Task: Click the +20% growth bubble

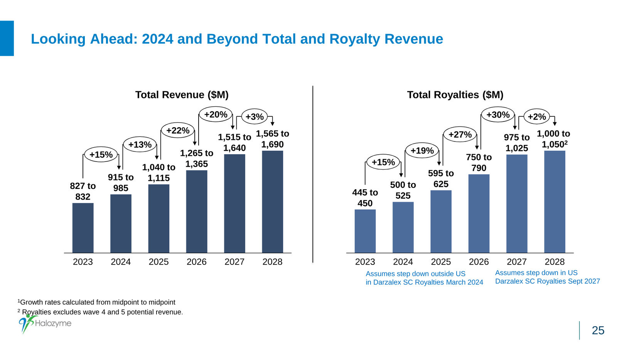Action: (x=216, y=115)
